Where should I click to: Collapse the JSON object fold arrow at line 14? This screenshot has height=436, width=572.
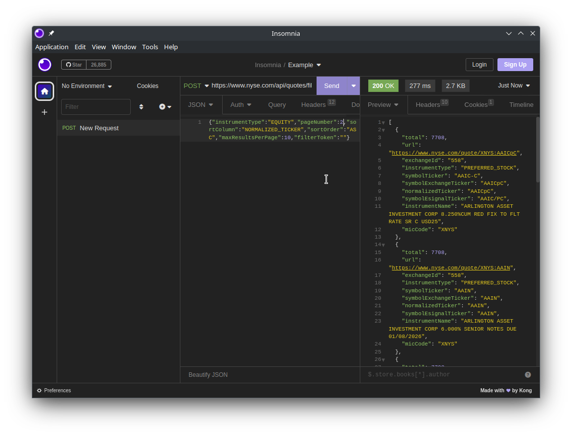tap(383, 245)
